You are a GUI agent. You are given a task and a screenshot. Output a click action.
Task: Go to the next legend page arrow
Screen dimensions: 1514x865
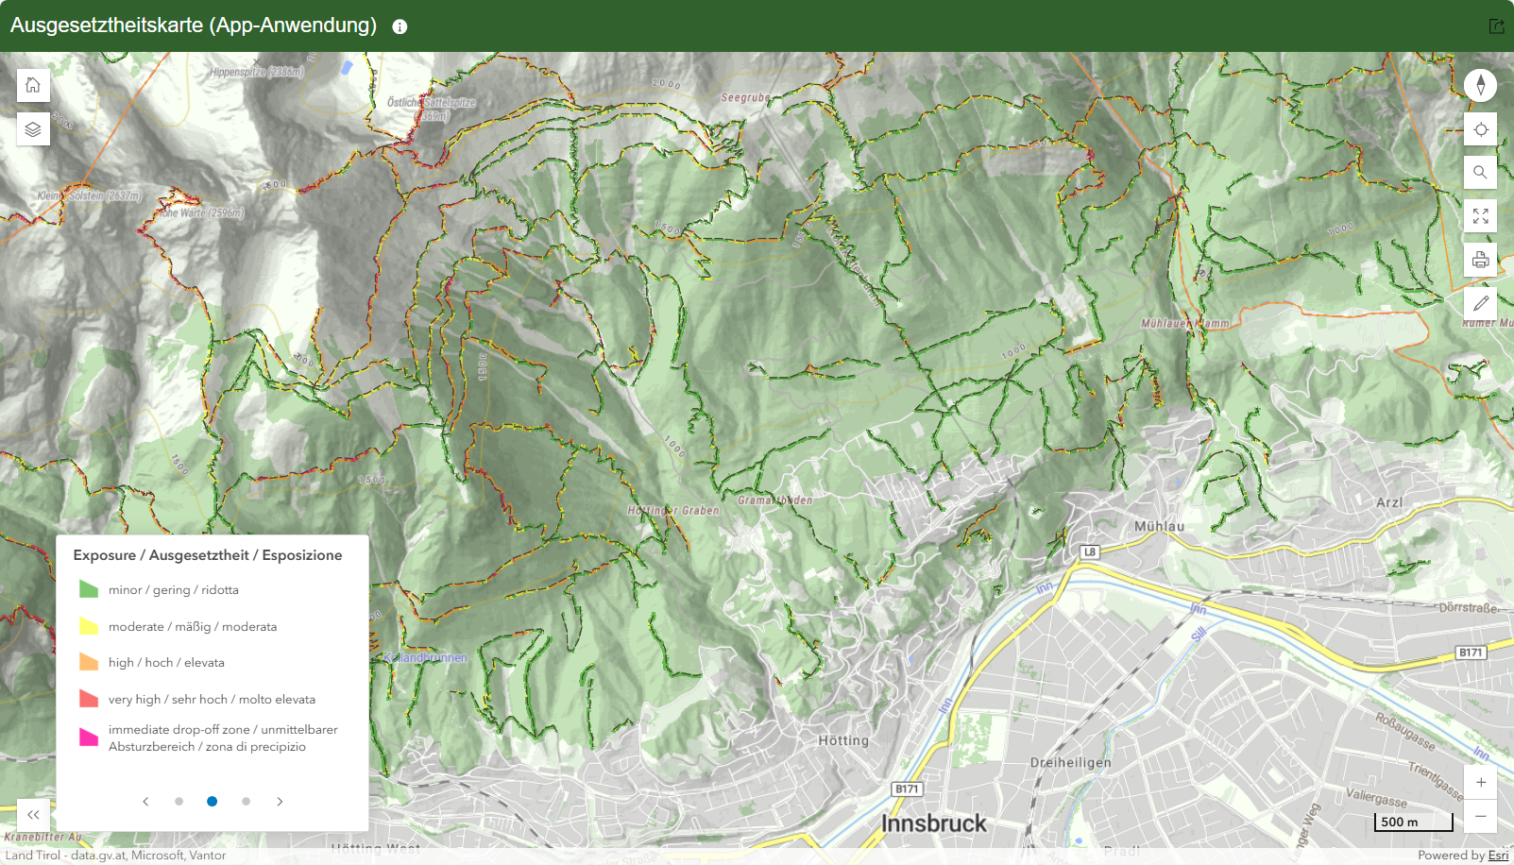(x=280, y=802)
